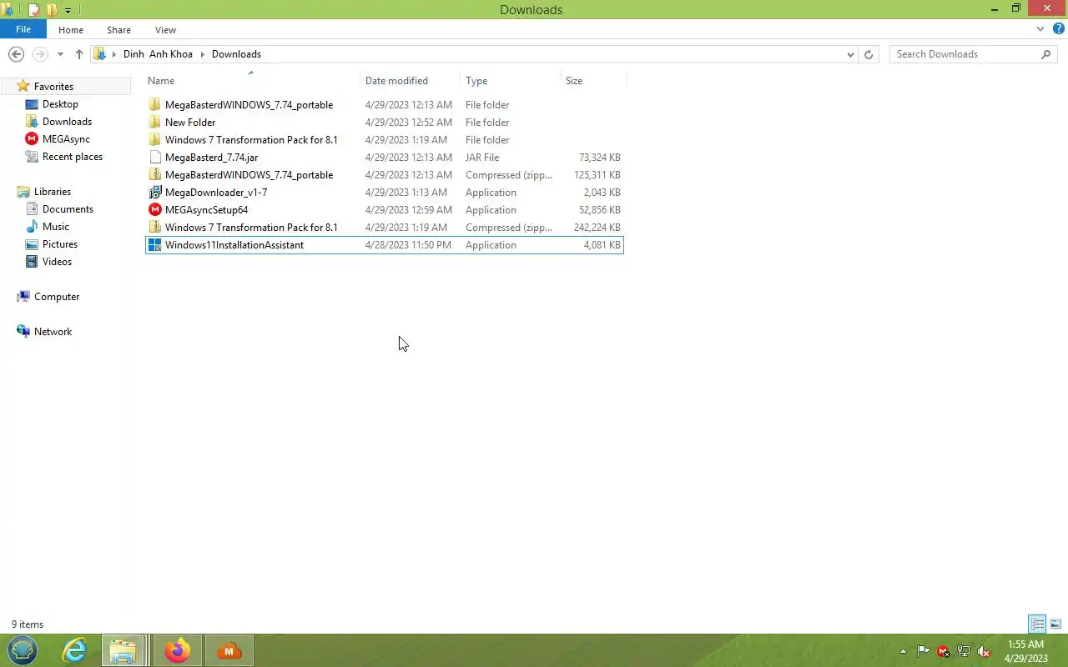Go up one folder level
The image size is (1068, 667).
[x=79, y=54]
